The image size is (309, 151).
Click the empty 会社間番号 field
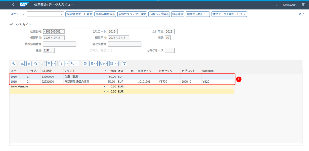coord(124,44)
